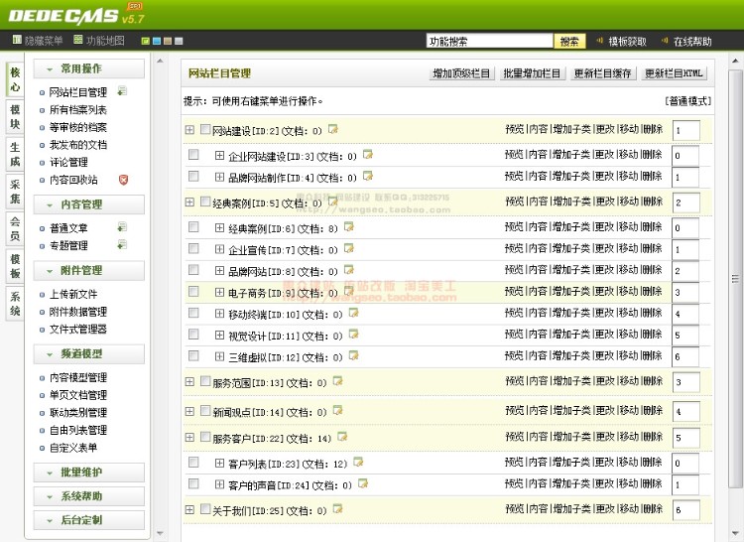This screenshot has height=542, width=744.
Task: Collapse the 内容管理 sidebar section
Action: coord(88,204)
